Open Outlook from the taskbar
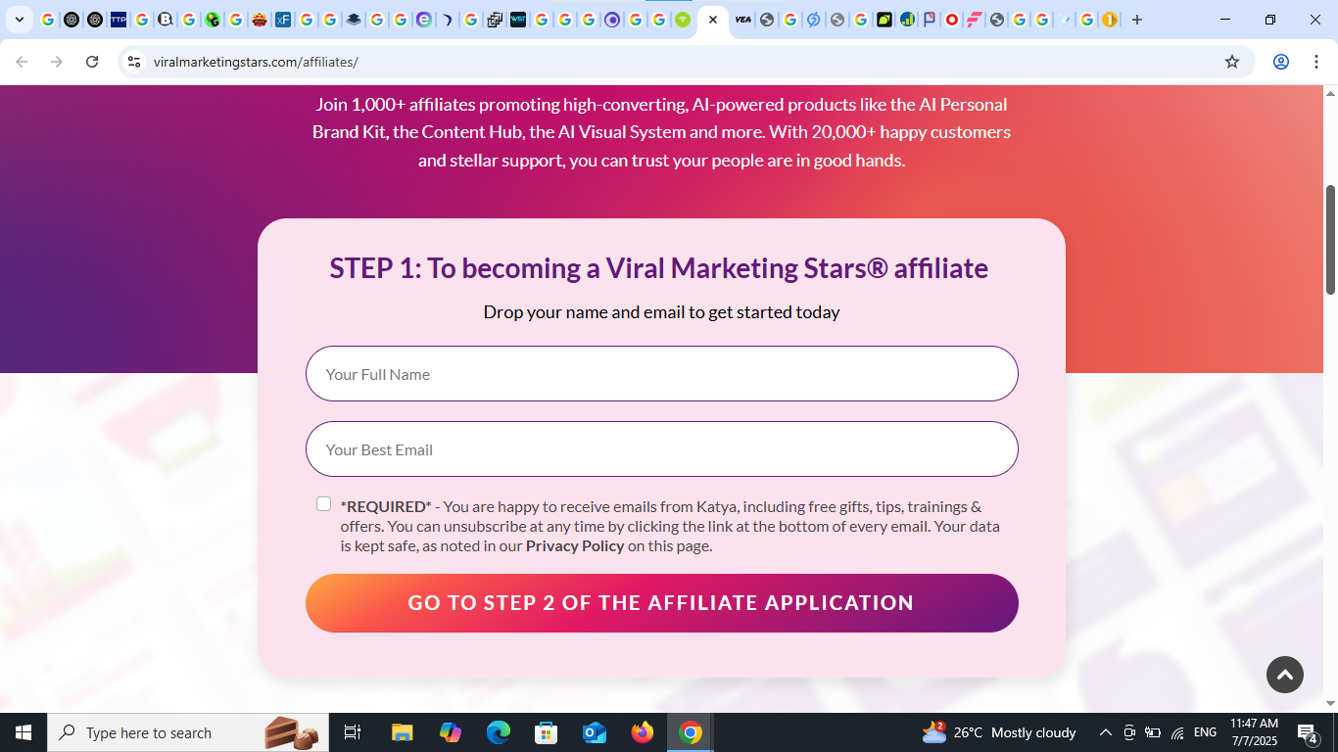 (x=595, y=732)
